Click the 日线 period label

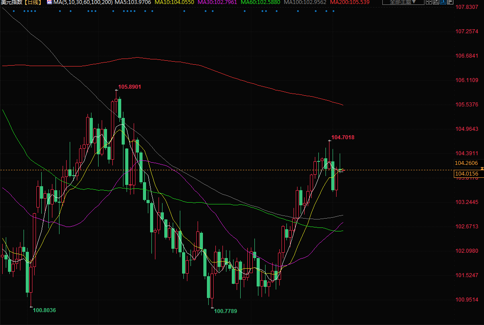(33, 3)
